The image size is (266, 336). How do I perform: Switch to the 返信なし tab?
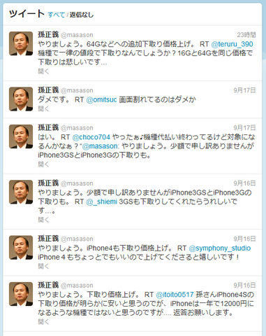pos(82,15)
